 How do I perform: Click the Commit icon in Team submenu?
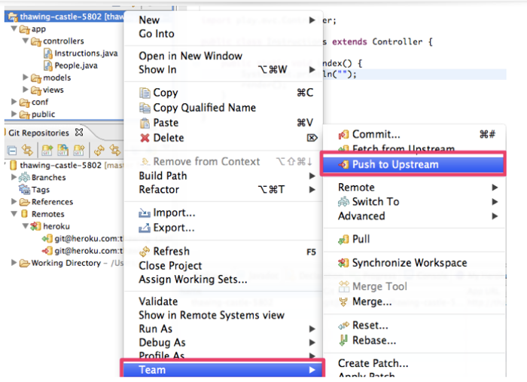point(343,135)
